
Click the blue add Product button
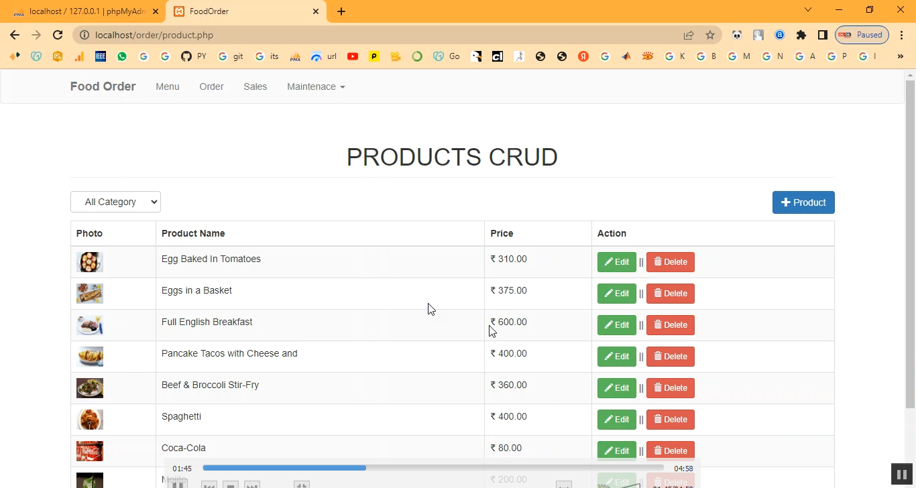[x=803, y=202]
